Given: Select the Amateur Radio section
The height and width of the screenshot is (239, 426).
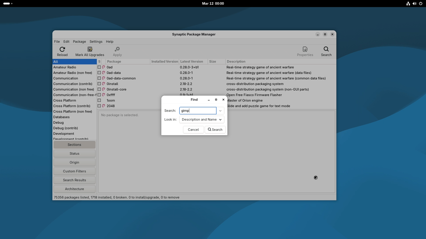Looking at the screenshot, I should (x=65, y=67).
